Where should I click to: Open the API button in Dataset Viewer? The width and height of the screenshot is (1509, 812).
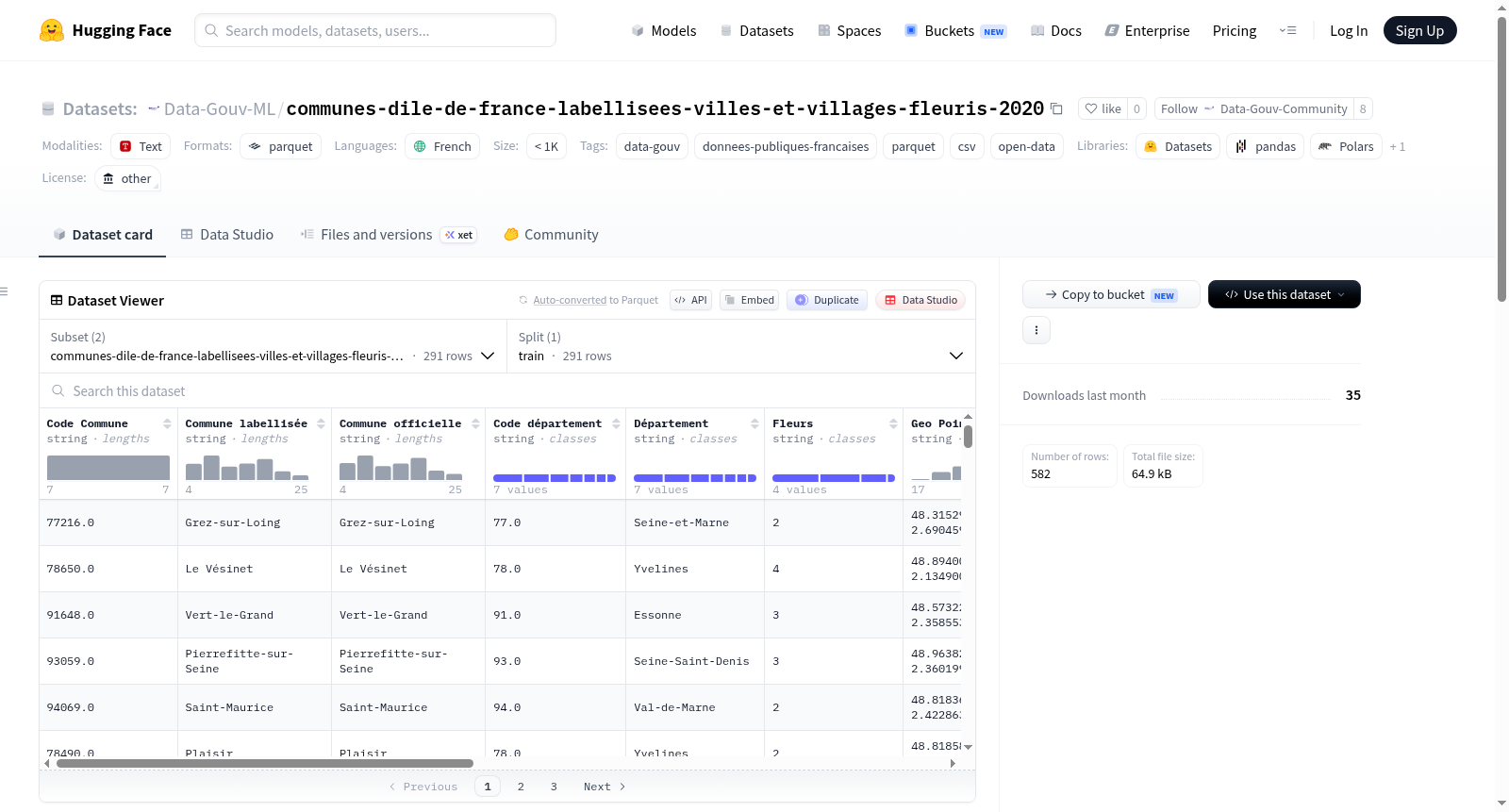(690, 300)
